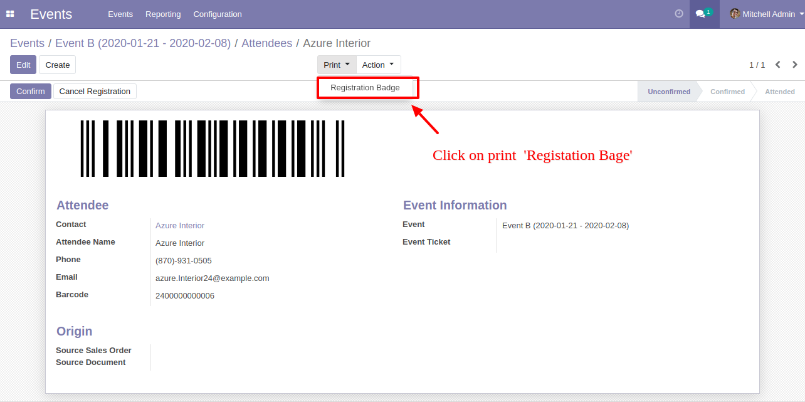Click Azure Interior breadcrumb title
805x402 pixels.
pyautogui.click(x=337, y=43)
